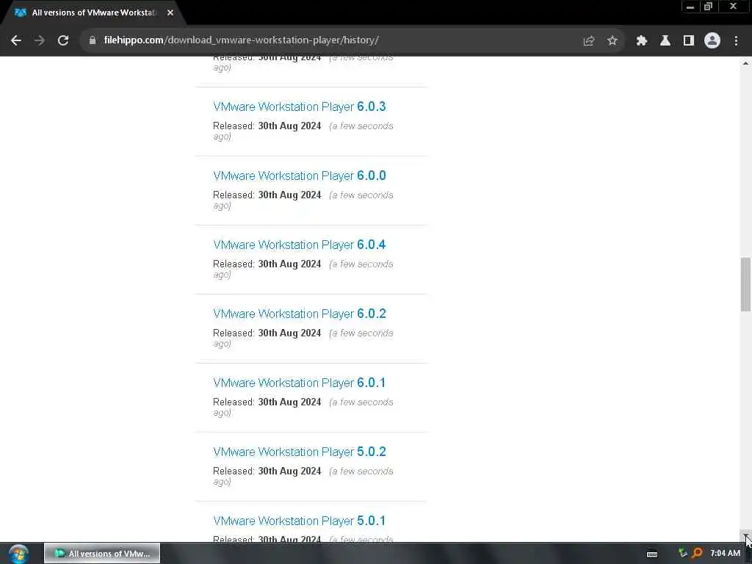This screenshot has height=564, width=752.
Task: Bookmark this page with the star
Action: [612, 41]
